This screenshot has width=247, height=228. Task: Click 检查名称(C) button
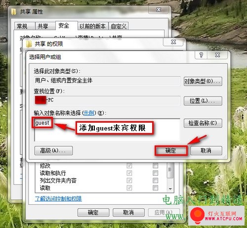tap(203, 123)
